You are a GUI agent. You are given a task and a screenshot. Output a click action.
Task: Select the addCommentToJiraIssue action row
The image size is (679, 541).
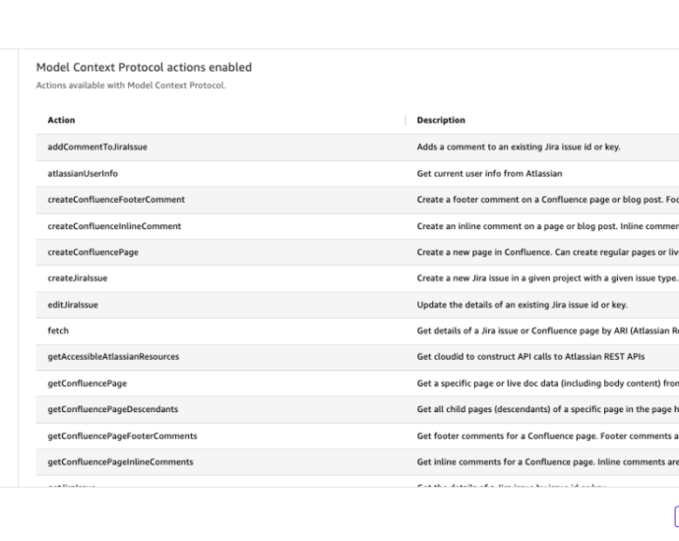[x=97, y=148]
